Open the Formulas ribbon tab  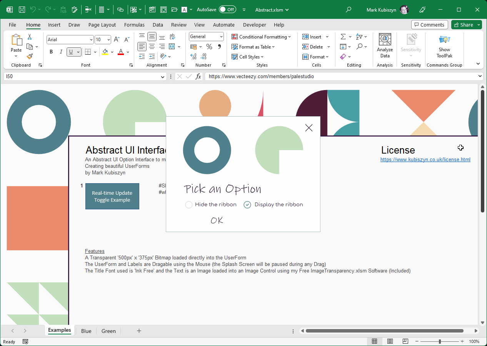tap(134, 25)
